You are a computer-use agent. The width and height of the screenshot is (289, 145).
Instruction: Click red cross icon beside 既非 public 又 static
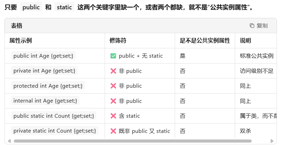click(x=113, y=131)
